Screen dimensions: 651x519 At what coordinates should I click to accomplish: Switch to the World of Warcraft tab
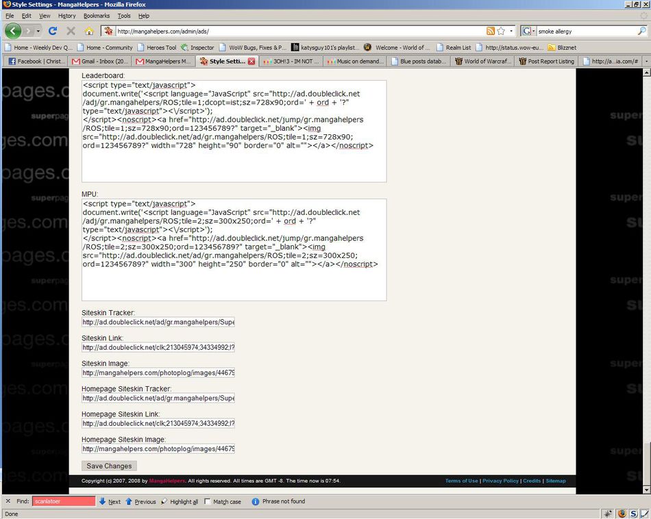[x=482, y=62]
